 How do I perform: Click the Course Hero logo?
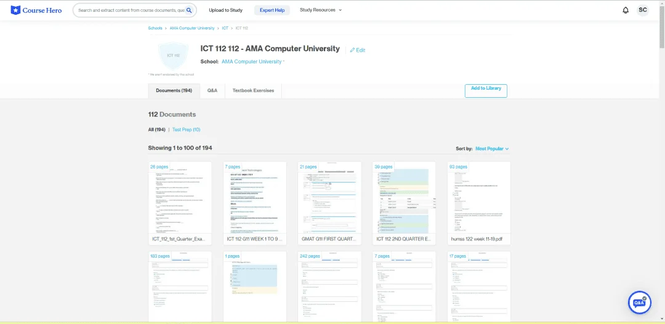point(36,10)
